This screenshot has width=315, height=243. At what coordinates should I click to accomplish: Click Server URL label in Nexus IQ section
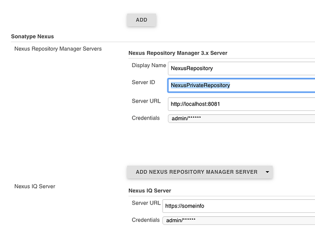pos(146,203)
